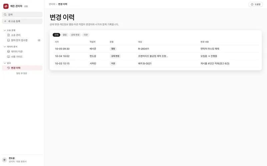Open 사용 가이드 book icon
The width and height of the screenshot is (267, 166).
(x=9, y=57)
